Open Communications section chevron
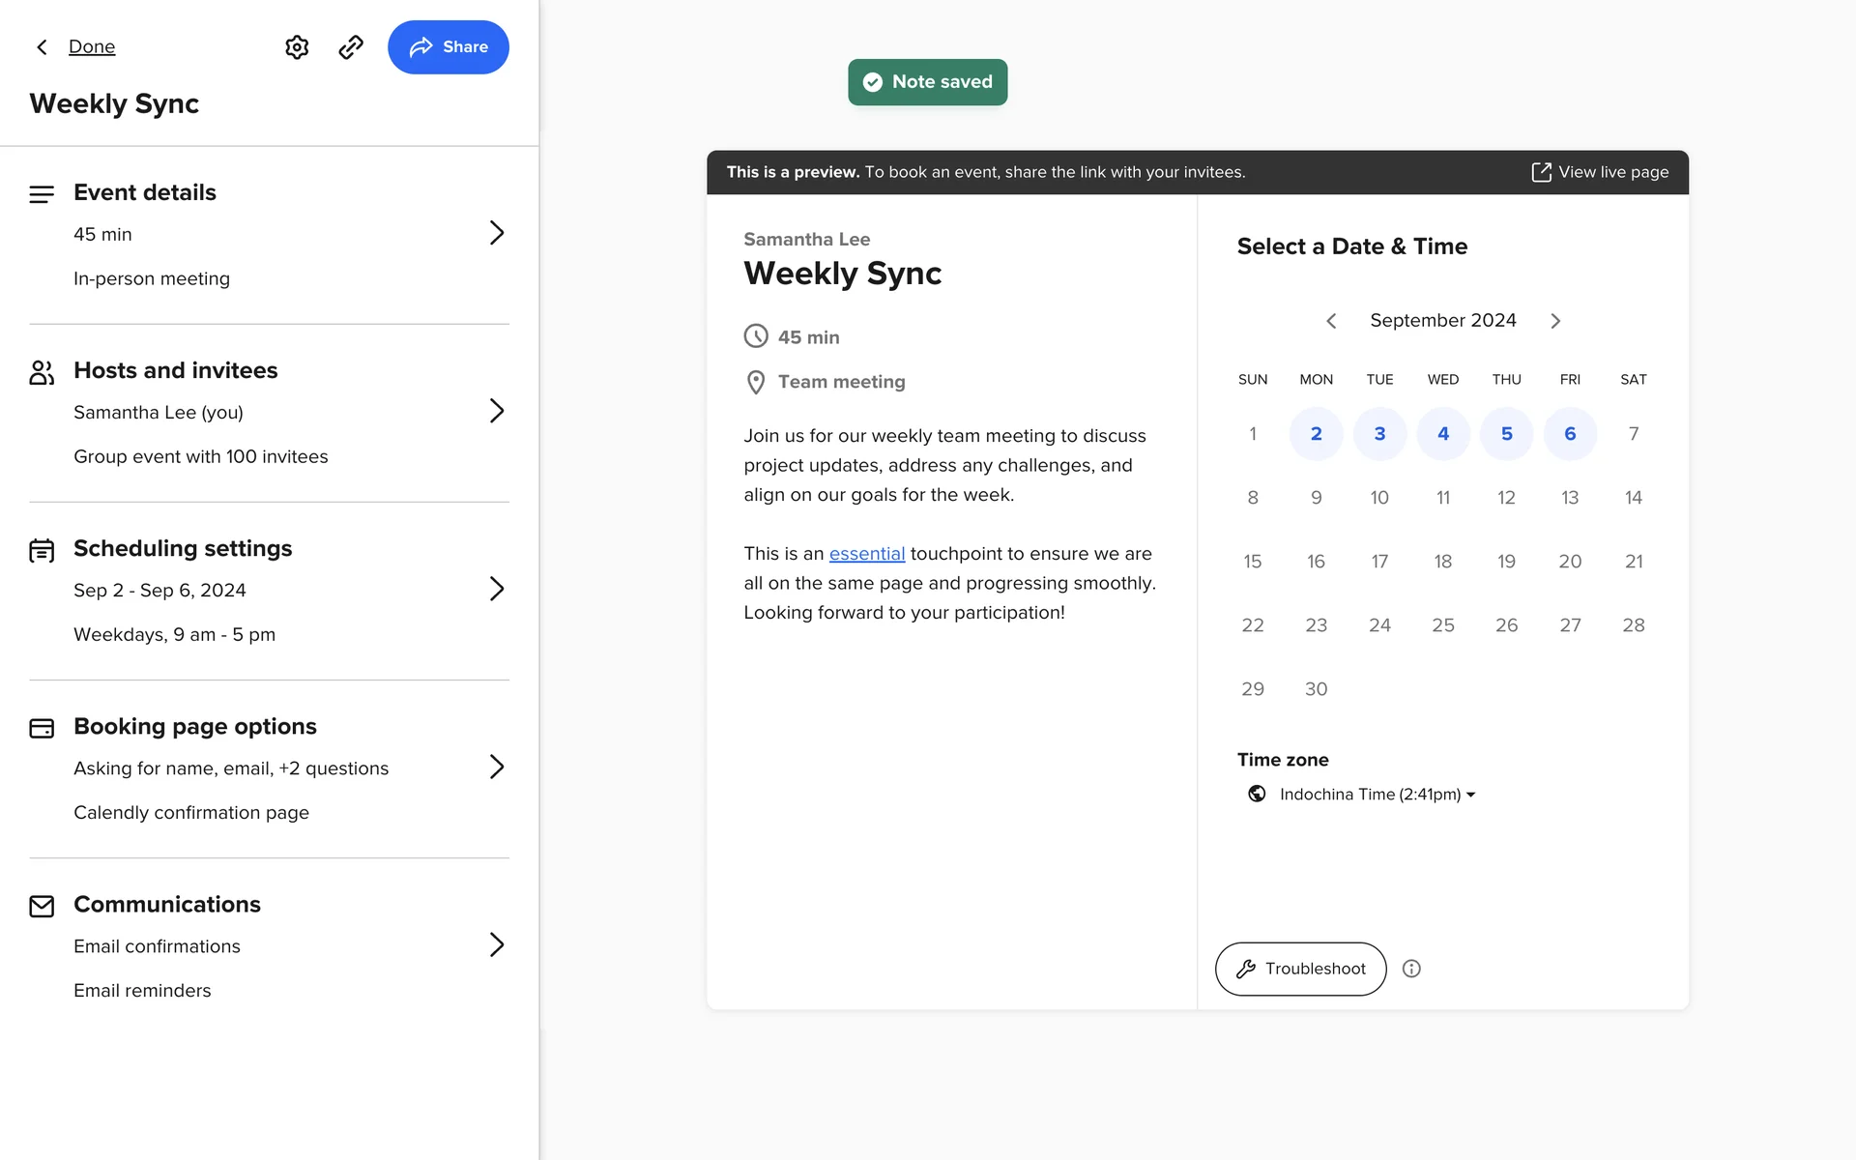The height and width of the screenshot is (1160, 1856). [x=496, y=944]
